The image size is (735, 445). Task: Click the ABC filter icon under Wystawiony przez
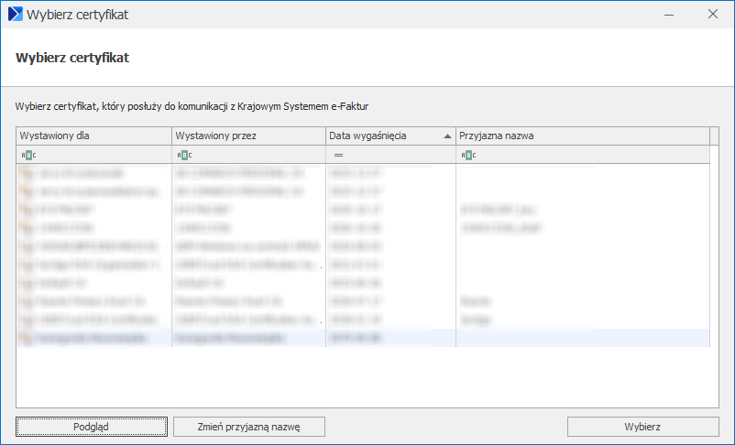click(x=183, y=156)
